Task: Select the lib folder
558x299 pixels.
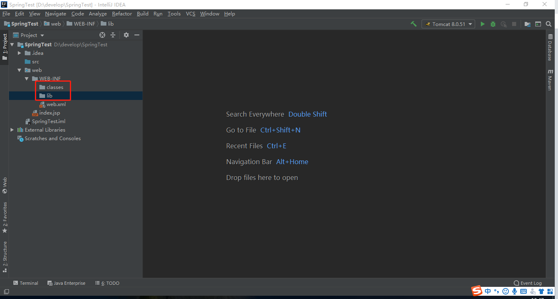Action: tap(46, 96)
